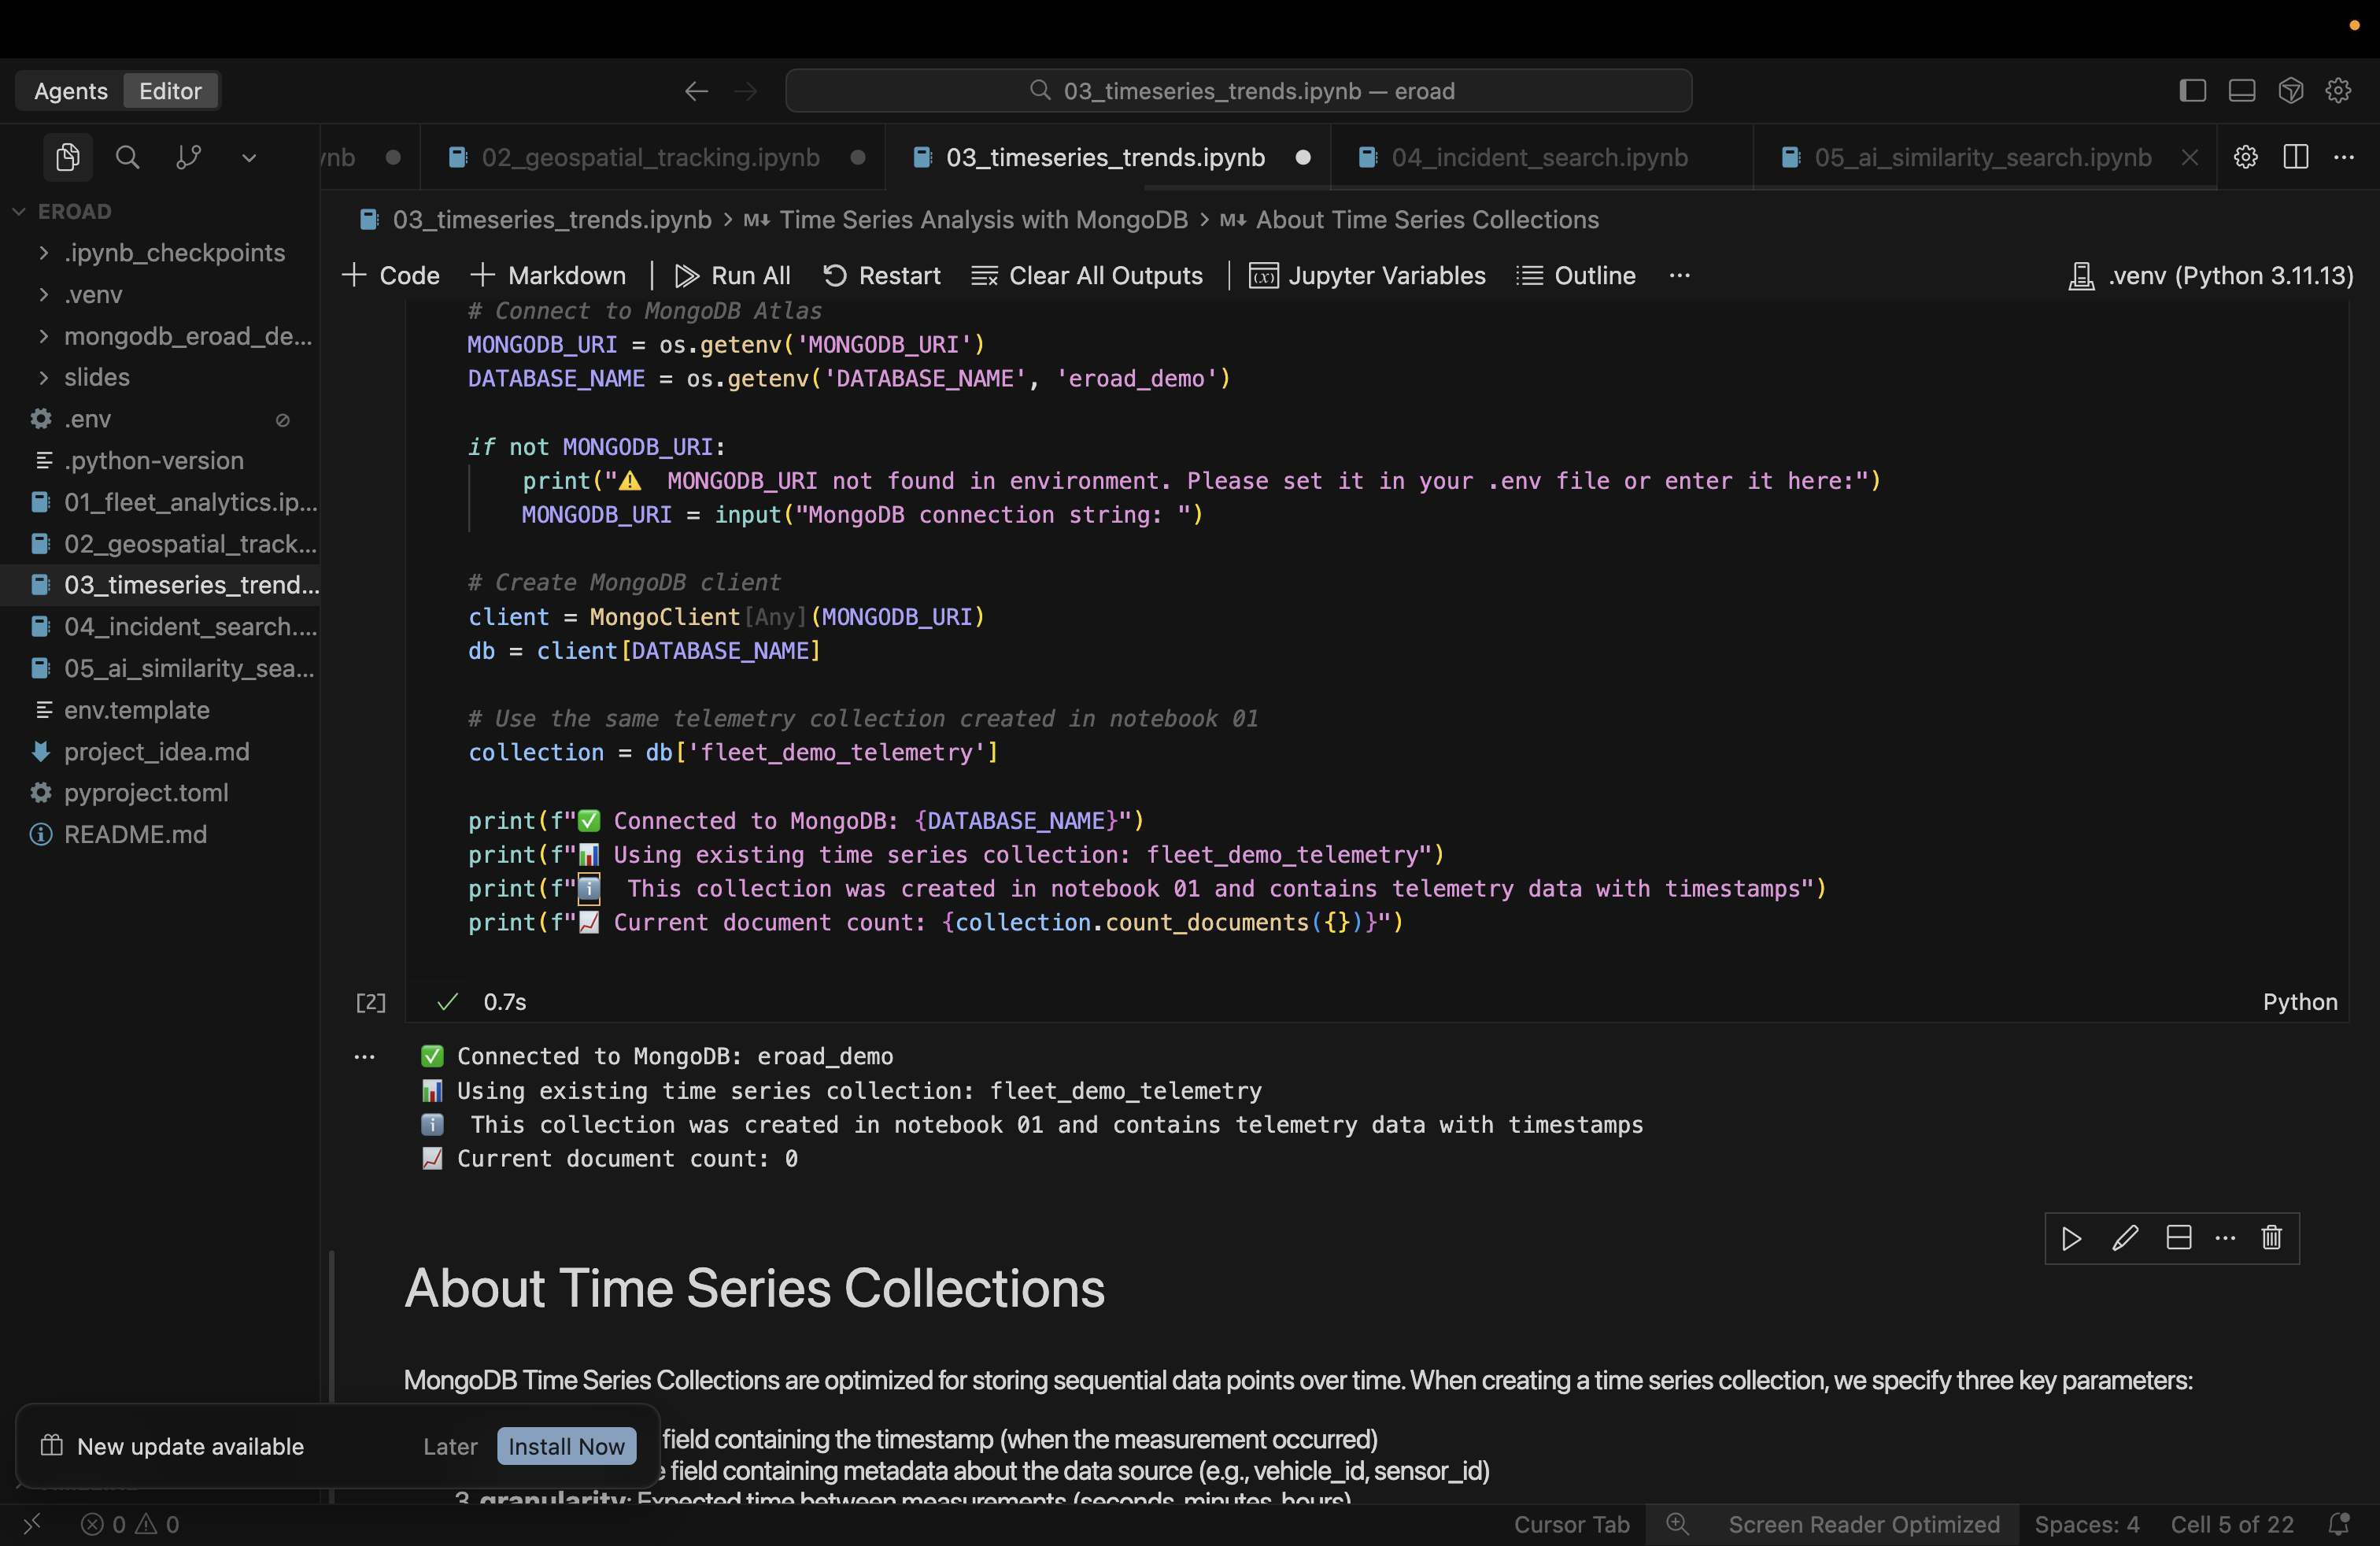Click split editor right icon
The height and width of the screenshot is (1546, 2380).
[2296, 157]
